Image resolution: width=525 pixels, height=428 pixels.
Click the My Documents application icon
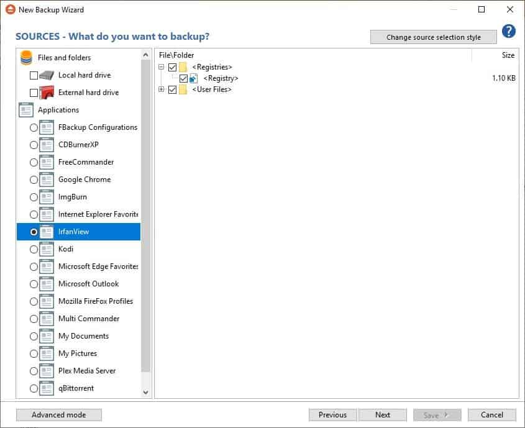47,336
